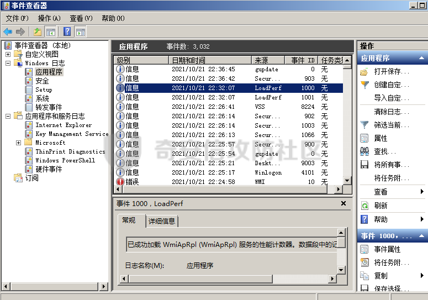
Task: Expand the Microsoft folder node
Action: [18, 143]
